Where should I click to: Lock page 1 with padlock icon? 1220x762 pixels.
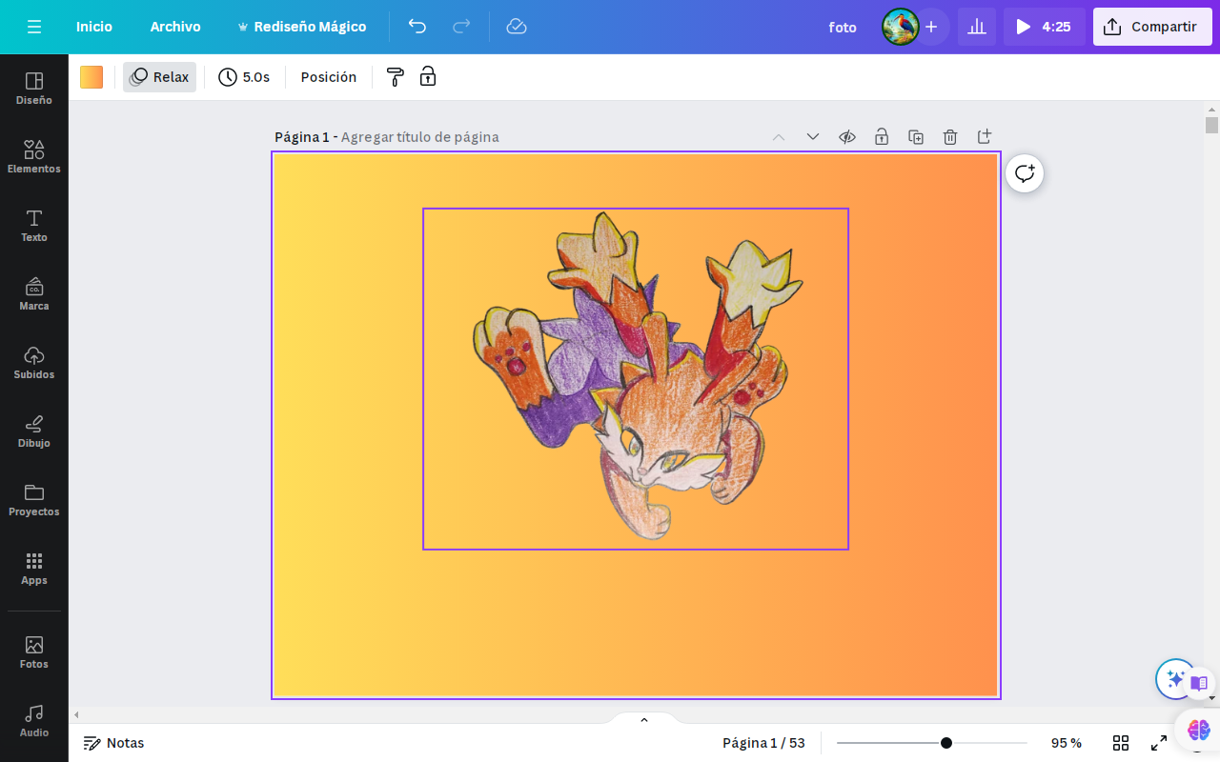[x=882, y=137]
